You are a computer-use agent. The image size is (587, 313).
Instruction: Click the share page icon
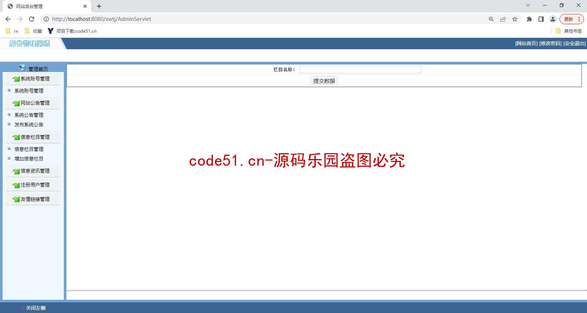pyautogui.click(x=503, y=19)
